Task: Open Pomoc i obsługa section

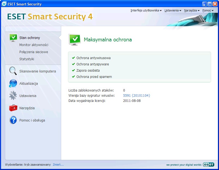Action: (32, 120)
